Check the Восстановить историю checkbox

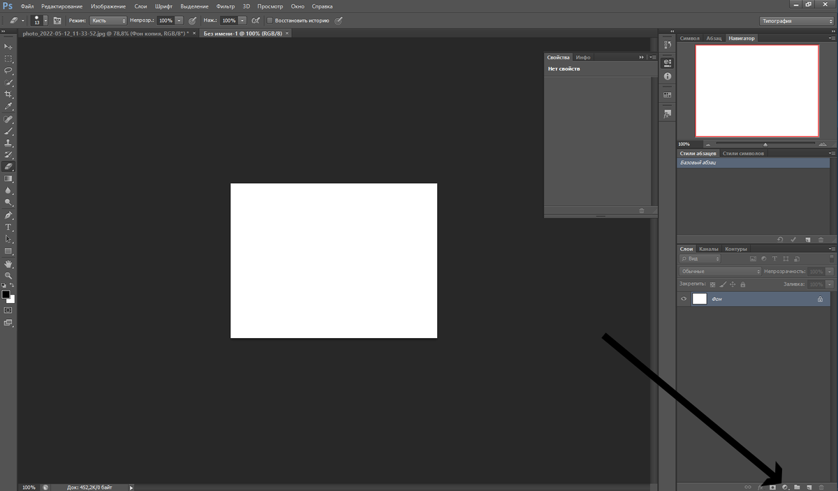pyautogui.click(x=270, y=21)
